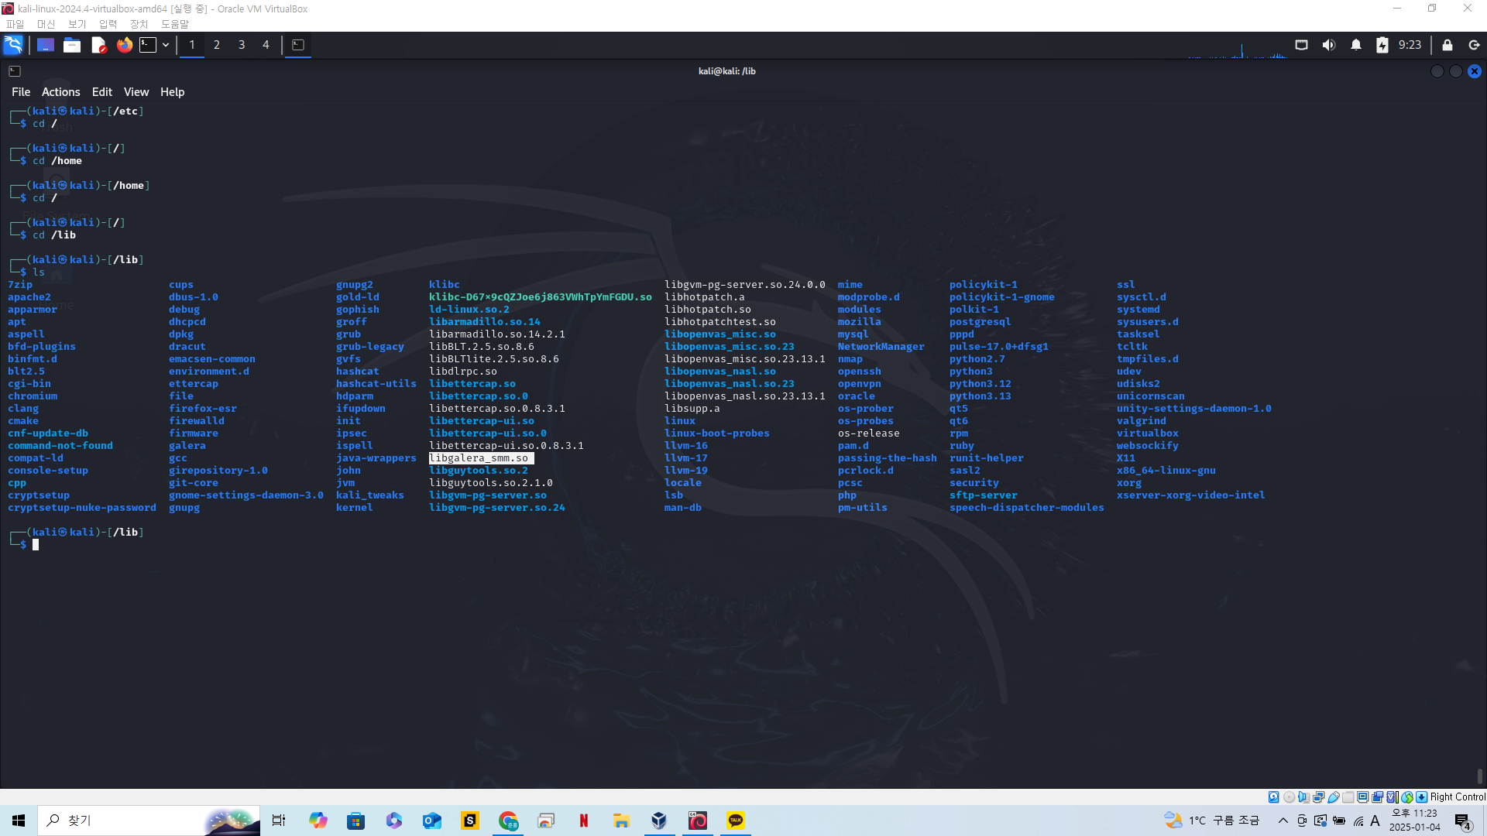This screenshot has width=1487, height=836.
Task: Open the Kali applications menu icon
Action: click(13, 45)
